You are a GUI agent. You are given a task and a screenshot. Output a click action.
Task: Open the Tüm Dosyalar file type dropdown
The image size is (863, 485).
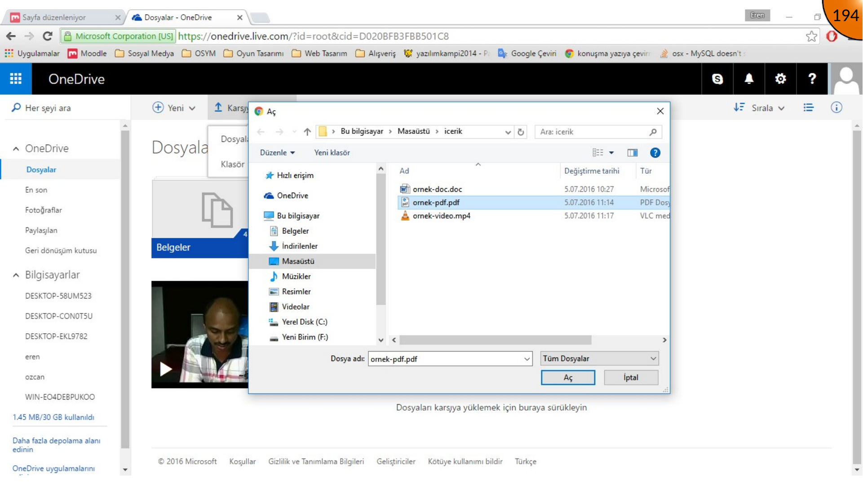pos(600,358)
